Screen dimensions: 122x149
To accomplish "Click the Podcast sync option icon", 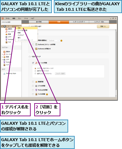I will (36, 90).
